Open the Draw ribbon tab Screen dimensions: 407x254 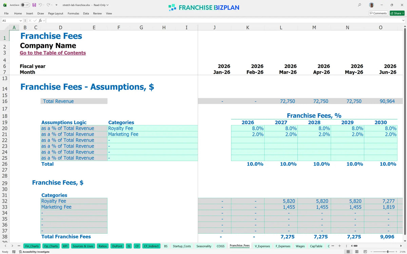coord(41,14)
